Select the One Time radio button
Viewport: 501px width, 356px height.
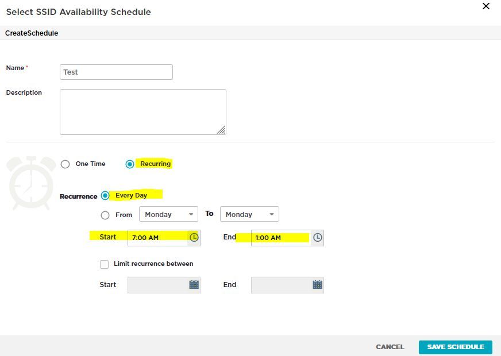coord(65,164)
